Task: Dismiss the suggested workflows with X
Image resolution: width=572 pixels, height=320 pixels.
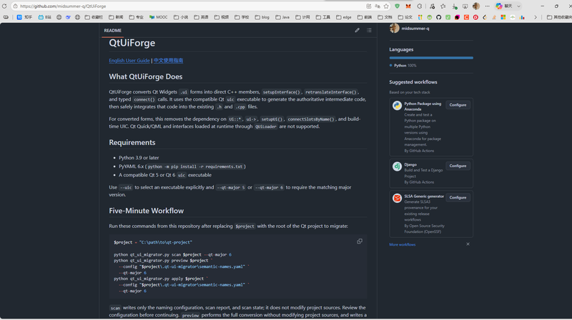Action: tap(468, 244)
